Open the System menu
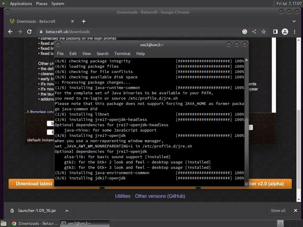The height and width of the screenshot is (227, 303). (x=58, y=4)
